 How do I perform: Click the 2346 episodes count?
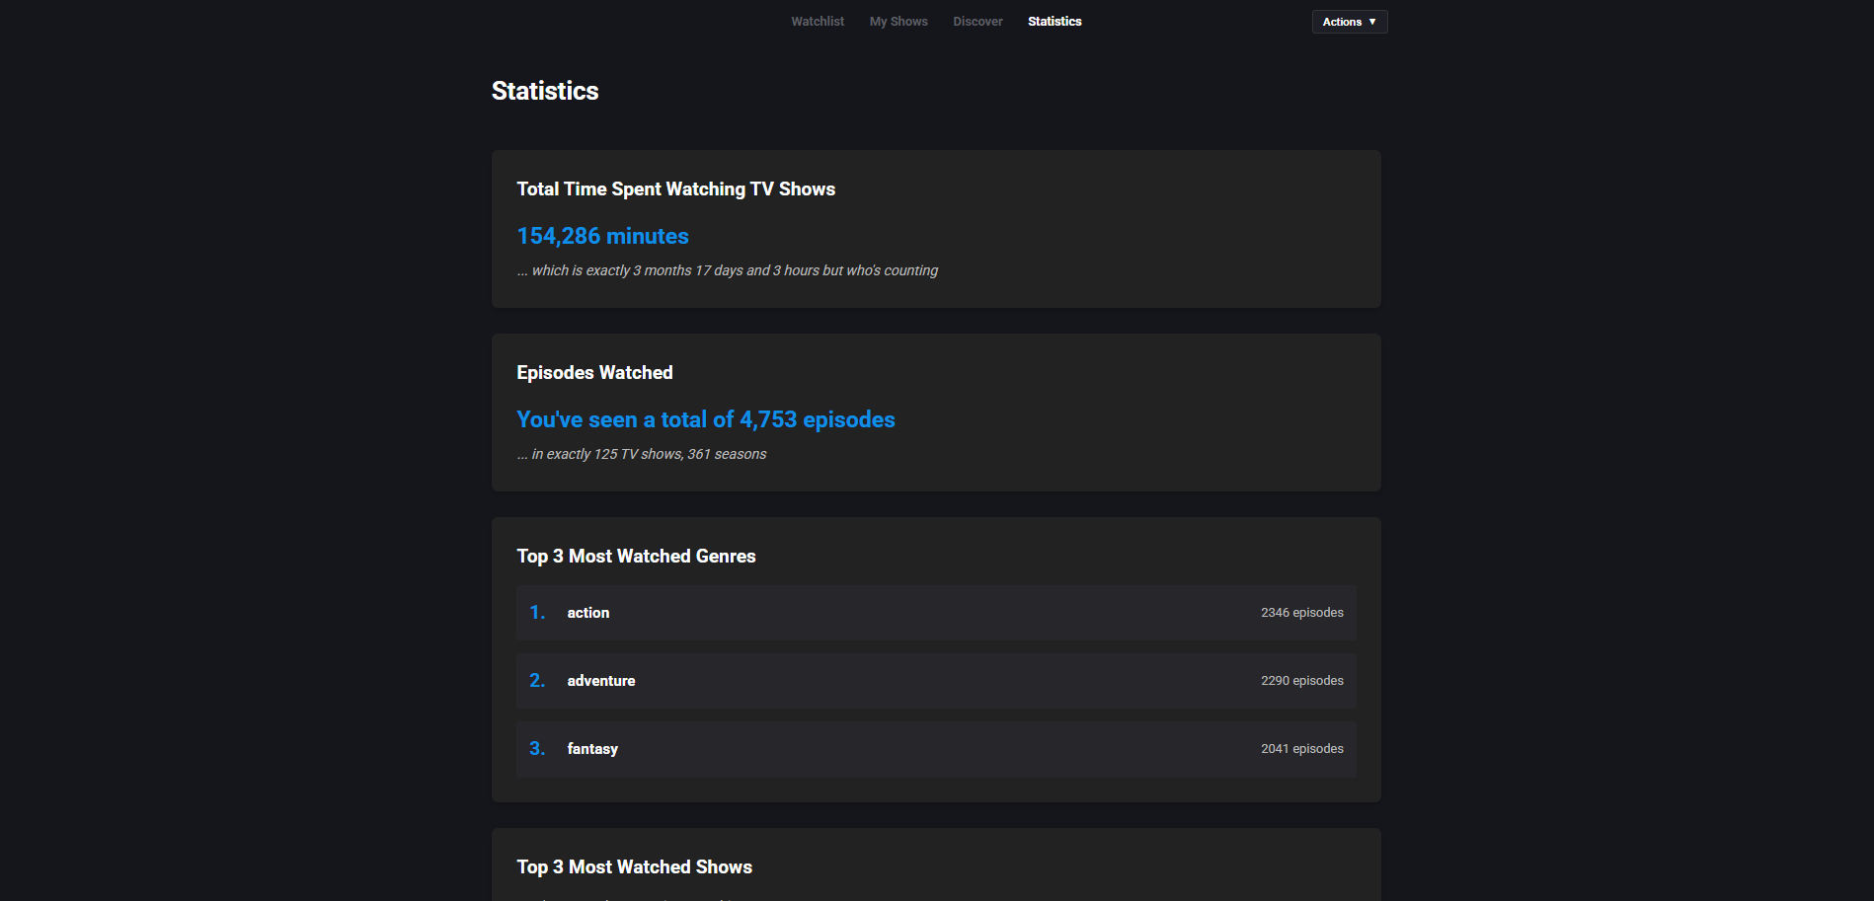pyautogui.click(x=1300, y=613)
